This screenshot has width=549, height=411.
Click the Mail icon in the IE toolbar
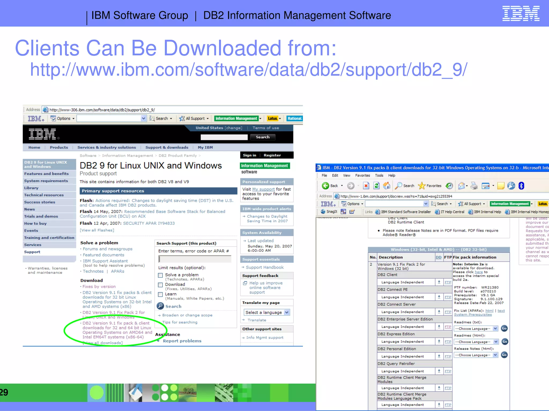[x=461, y=186]
